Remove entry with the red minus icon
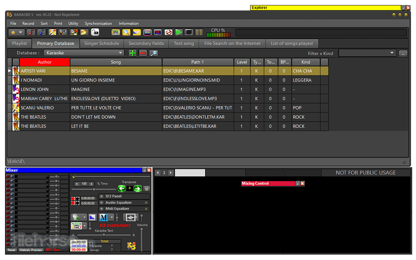Image resolution: width=416 pixels, height=260 pixels. (143, 53)
